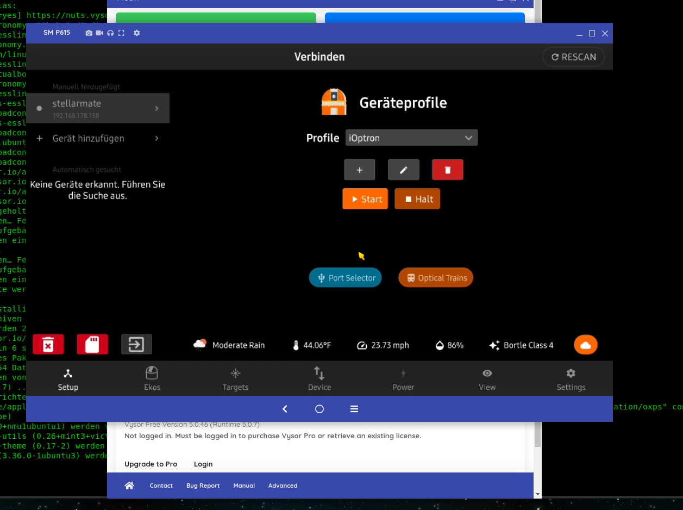This screenshot has height=510, width=683.
Task: Tap the Android back arrow
Action: point(285,409)
